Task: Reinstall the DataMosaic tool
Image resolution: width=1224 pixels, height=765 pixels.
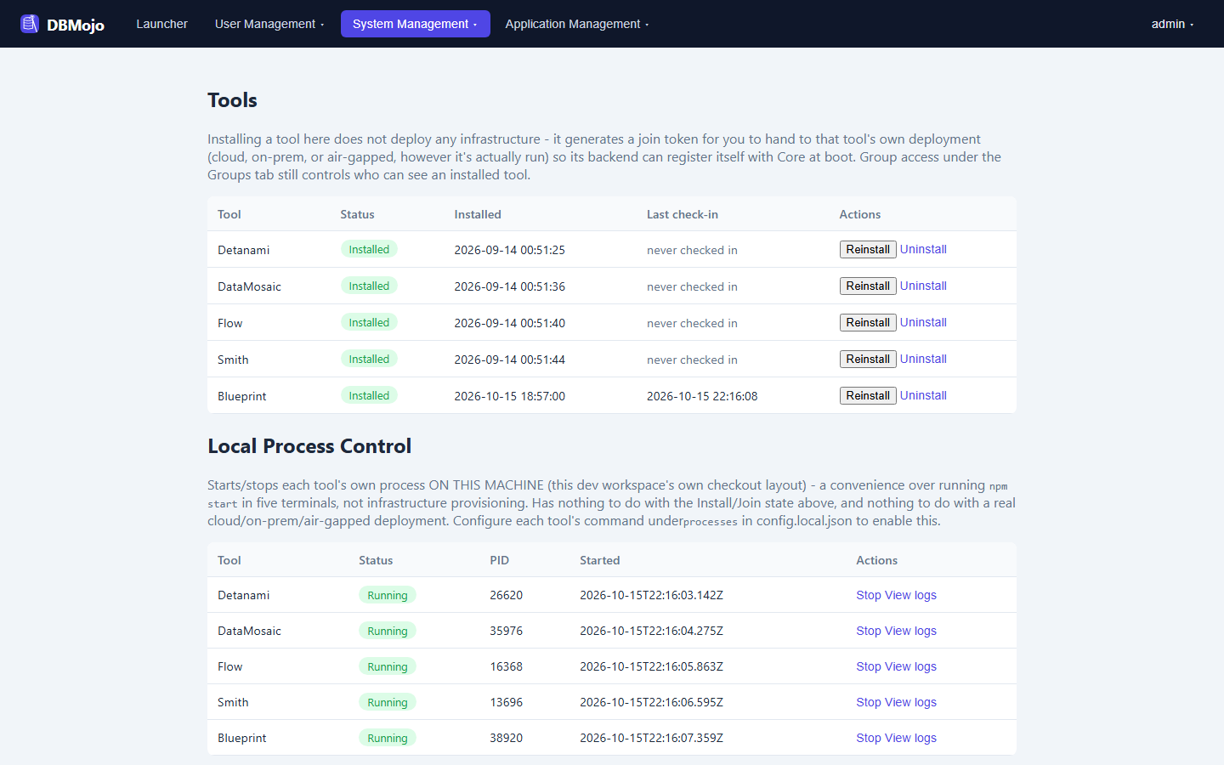Action: 868,286
